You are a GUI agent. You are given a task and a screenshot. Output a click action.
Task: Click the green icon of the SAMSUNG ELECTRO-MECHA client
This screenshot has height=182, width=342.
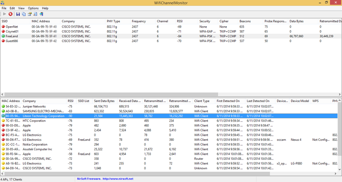coord(4,111)
